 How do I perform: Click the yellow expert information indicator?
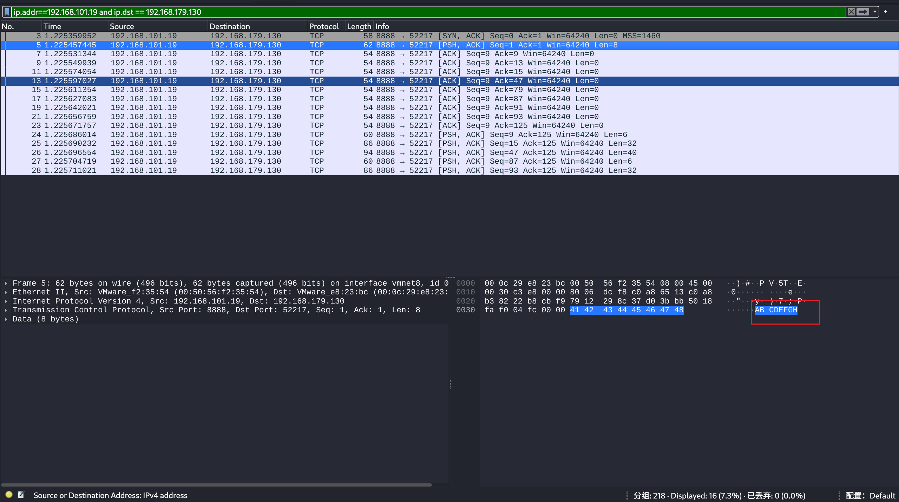coord(9,495)
